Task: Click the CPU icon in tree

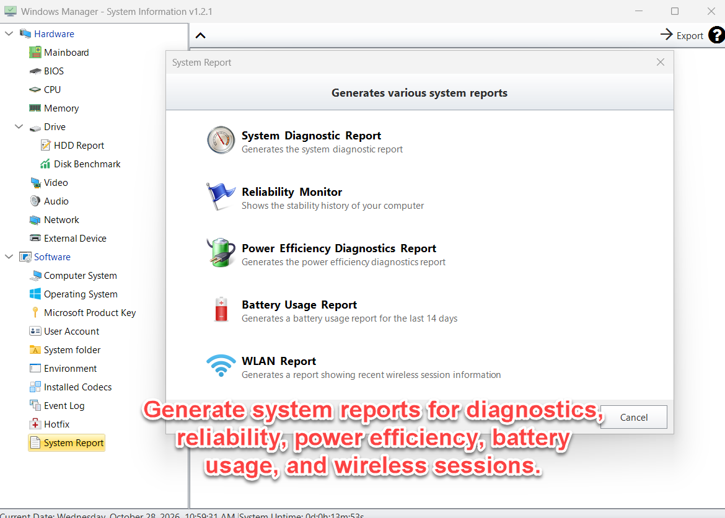Action: click(35, 90)
